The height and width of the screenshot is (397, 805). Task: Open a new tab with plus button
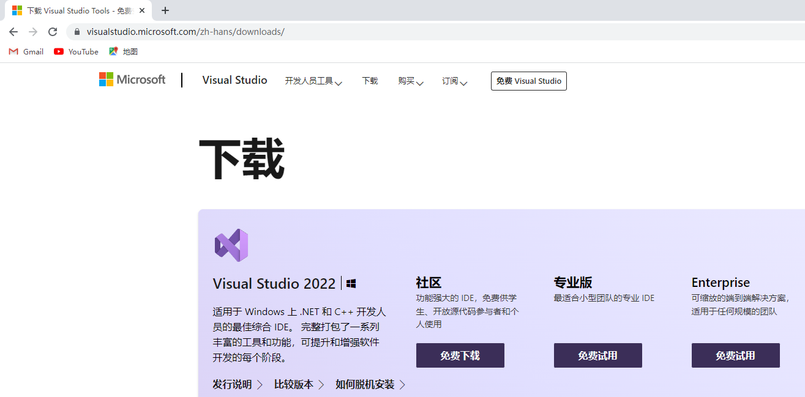165,10
